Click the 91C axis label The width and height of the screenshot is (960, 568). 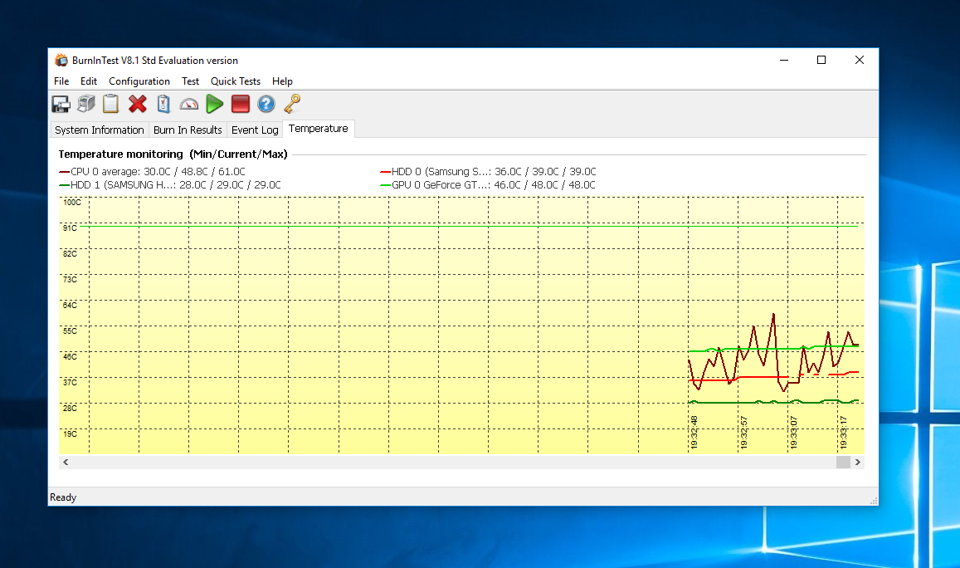tap(70, 228)
